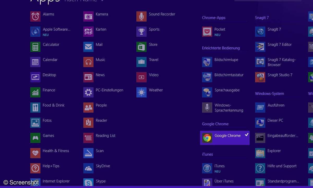
Task: Launch the Scan app icon
Action: coord(88,153)
